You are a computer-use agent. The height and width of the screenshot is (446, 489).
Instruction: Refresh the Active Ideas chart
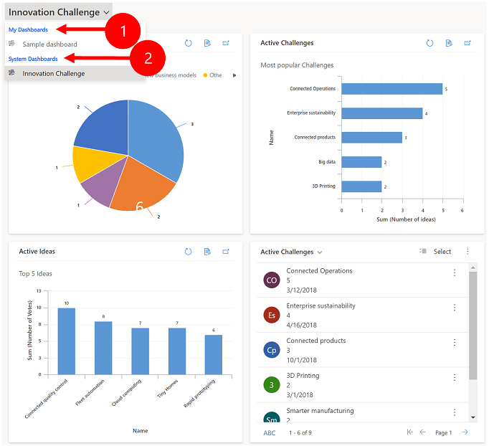click(188, 252)
